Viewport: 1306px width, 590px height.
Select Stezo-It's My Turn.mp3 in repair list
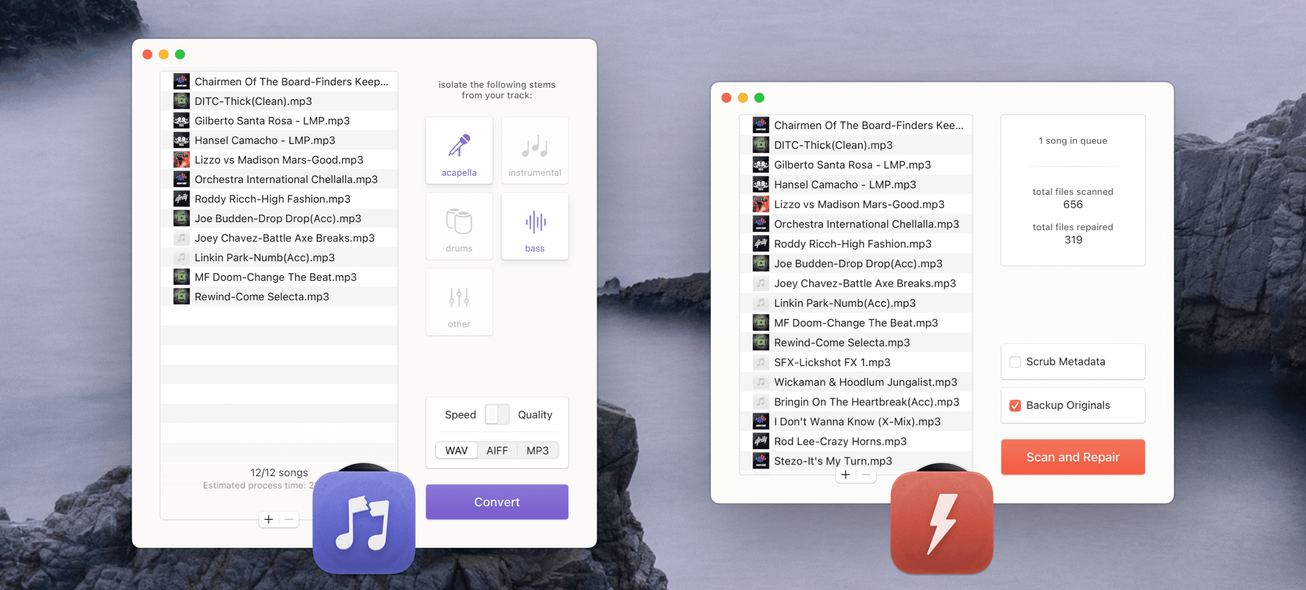pyautogui.click(x=832, y=461)
